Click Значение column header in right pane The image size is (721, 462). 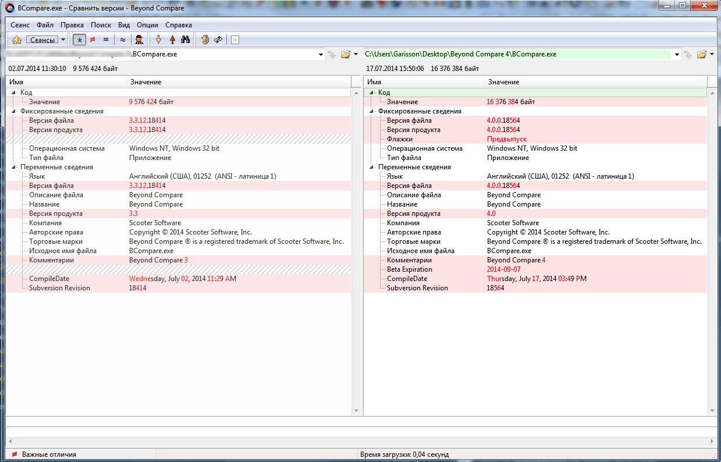click(x=596, y=82)
